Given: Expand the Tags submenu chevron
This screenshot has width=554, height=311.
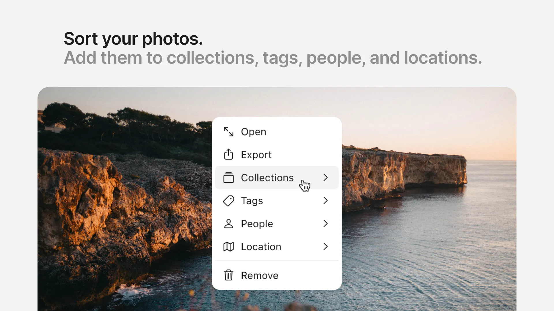Looking at the screenshot, I should pos(325,200).
